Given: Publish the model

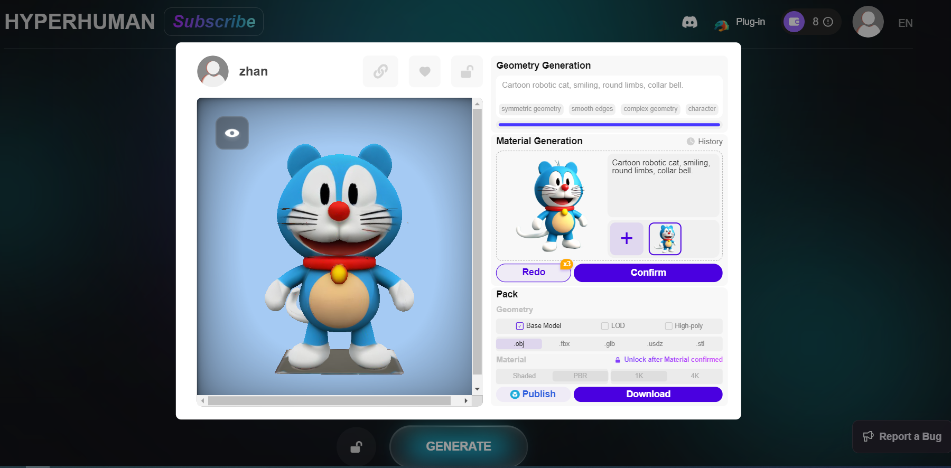Looking at the screenshot, I should click(533, 394).
